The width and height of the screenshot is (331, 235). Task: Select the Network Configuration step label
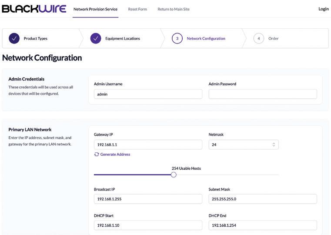point(206,38)
